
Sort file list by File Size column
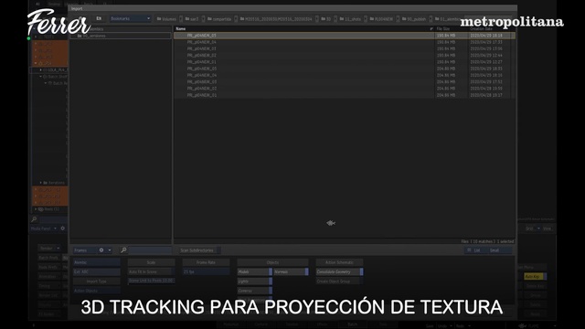pos(443,28)
